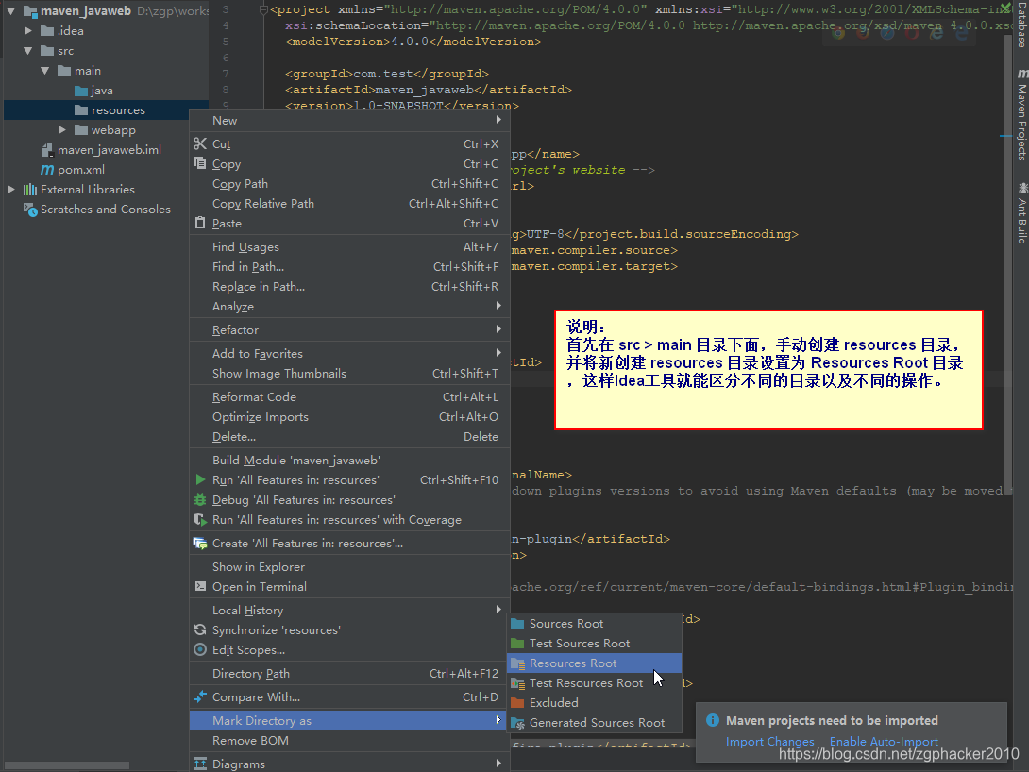Select Resources Root option
The width and height of the screenshot is (1029, 772).
(x=595, y=663)
